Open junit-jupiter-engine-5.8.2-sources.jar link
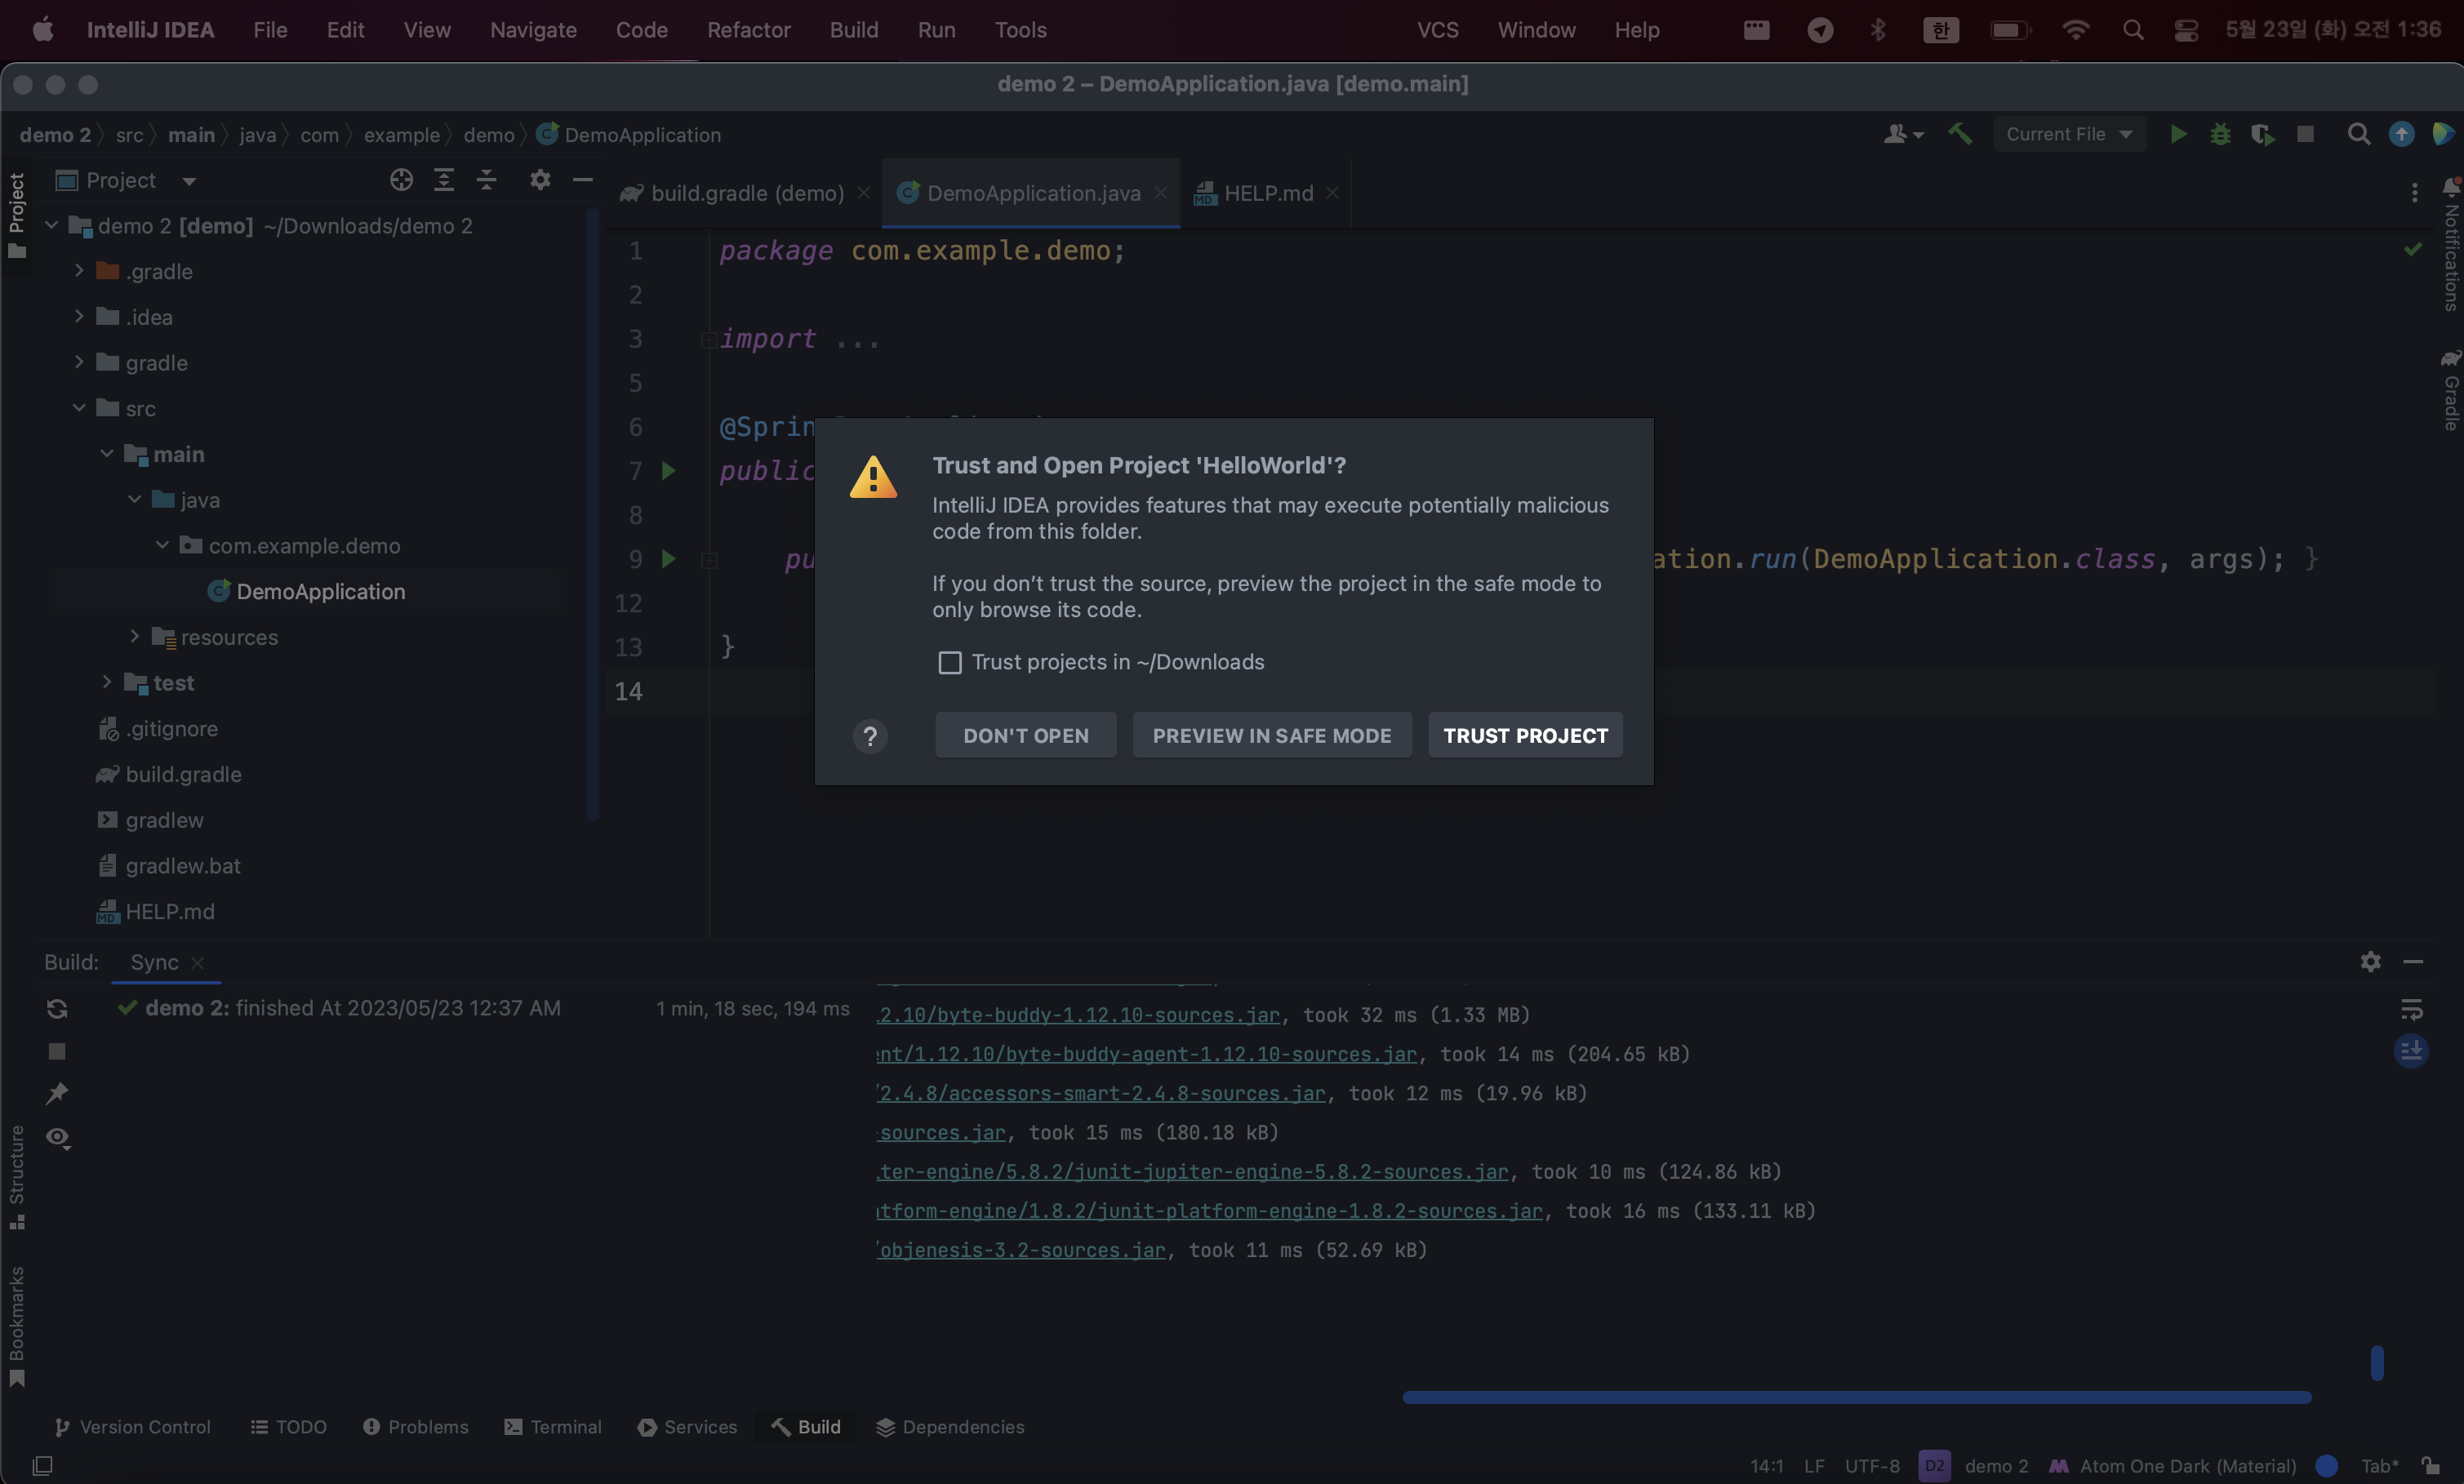Viewport: 2464px width, 1484px height. coord(1192,1172)
